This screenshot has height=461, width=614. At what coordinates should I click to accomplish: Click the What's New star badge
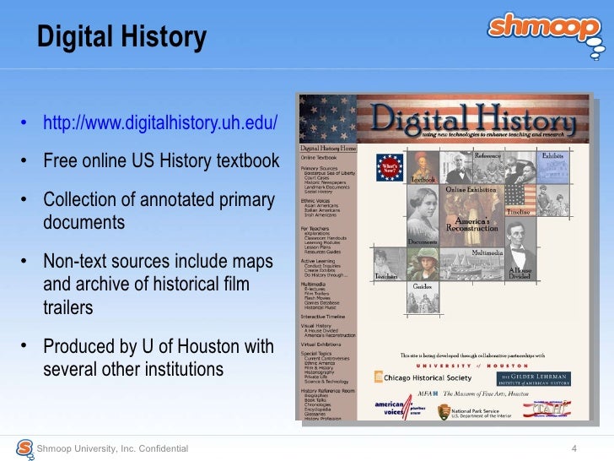click(390, 168)
